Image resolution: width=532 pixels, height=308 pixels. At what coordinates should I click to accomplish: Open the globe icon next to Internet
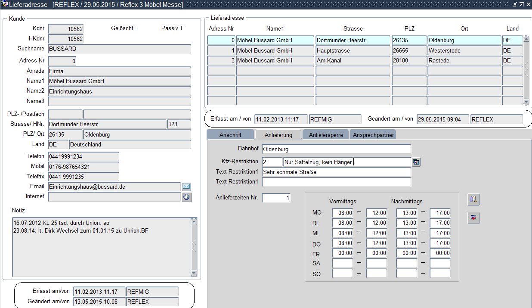[x=186, y=197]
